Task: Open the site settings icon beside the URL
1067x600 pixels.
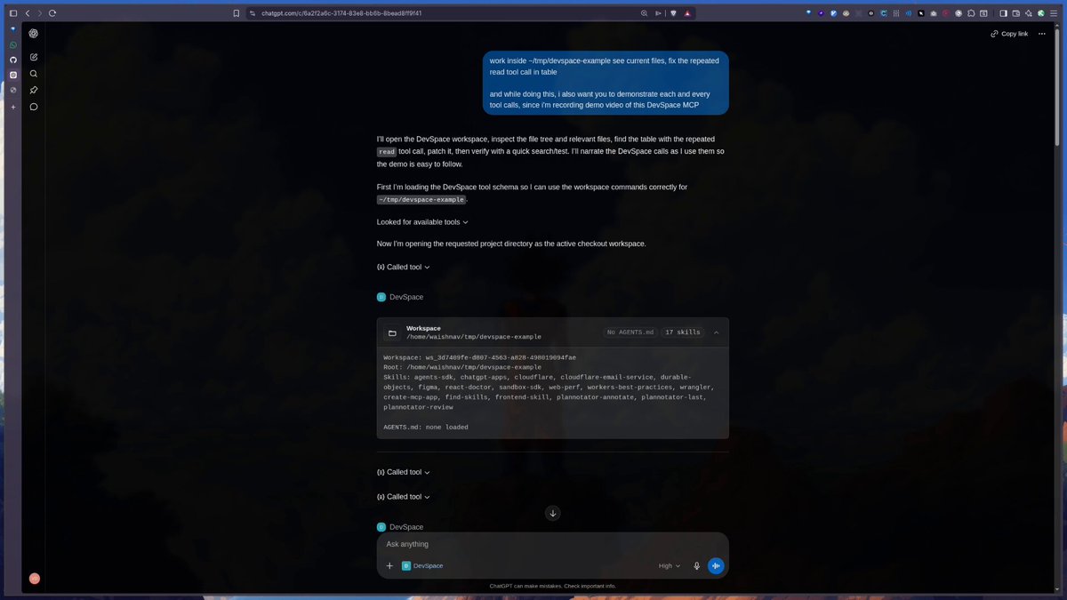Action: pyautogui.click(x=253, y=13)
